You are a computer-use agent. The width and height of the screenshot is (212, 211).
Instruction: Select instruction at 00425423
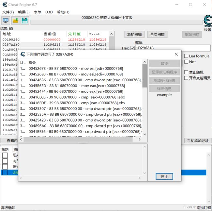coord(81,120)
